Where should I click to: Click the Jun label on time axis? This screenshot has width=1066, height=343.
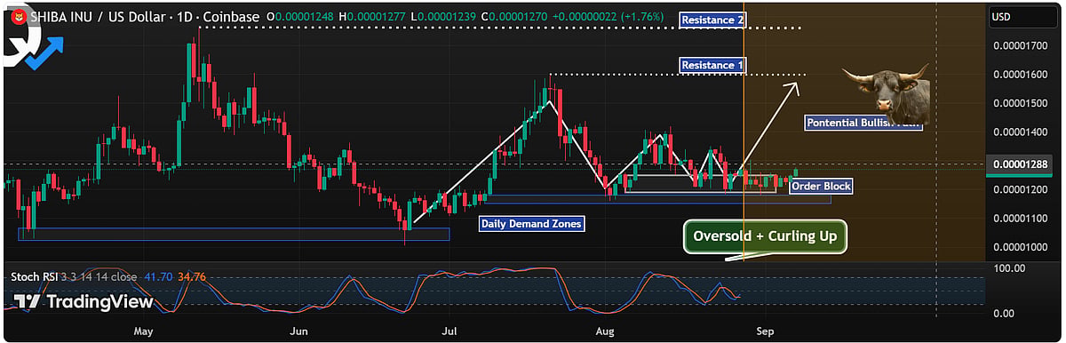[x=298, y=331]
